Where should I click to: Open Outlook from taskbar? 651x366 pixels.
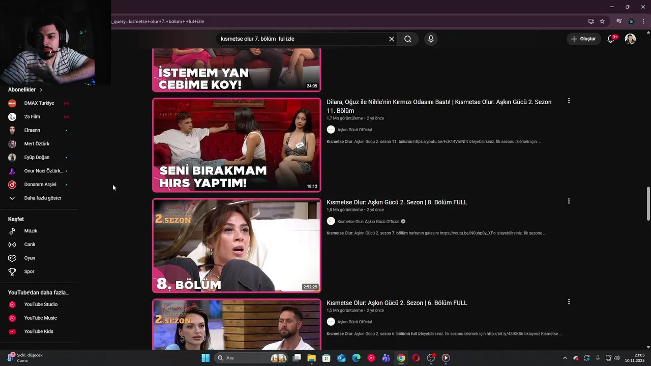341,358
